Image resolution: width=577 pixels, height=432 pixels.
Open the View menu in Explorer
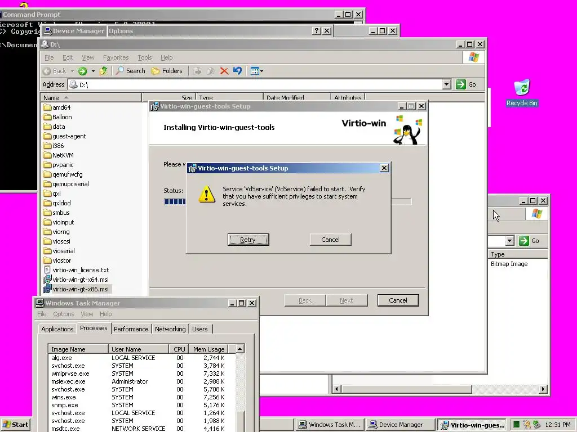(87, 57)
